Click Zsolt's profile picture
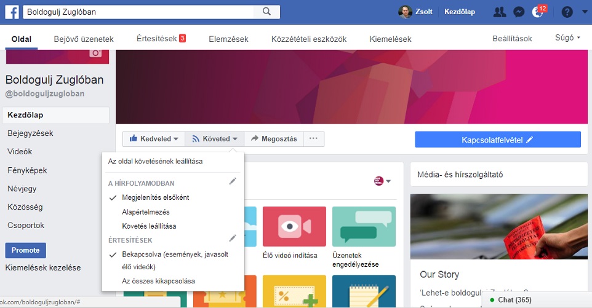 point(405,12)
